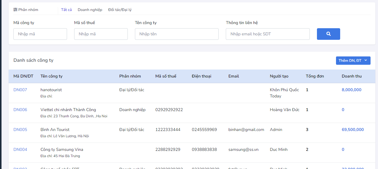Open company link DN005
378x169 pixels.
click(20, 129)
